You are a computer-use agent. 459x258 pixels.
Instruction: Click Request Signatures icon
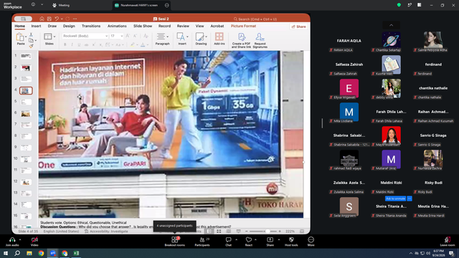tap(260, 37)
